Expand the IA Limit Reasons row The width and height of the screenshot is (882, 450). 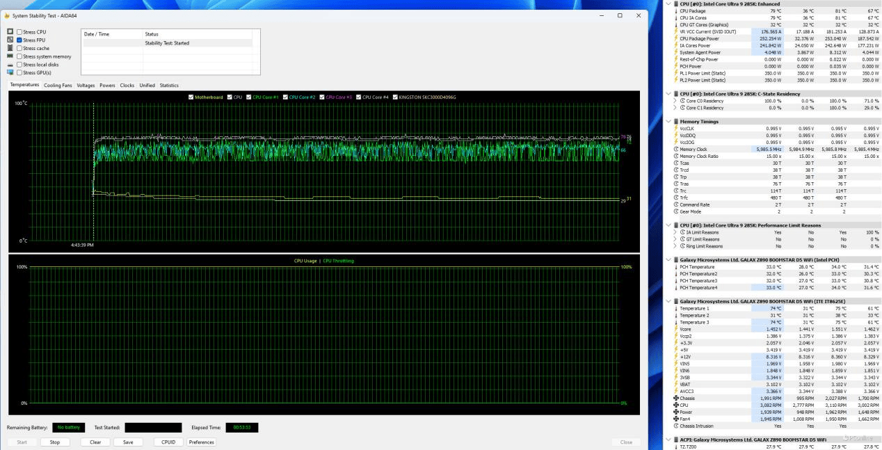pyautogui.click(x=675, y=232)
